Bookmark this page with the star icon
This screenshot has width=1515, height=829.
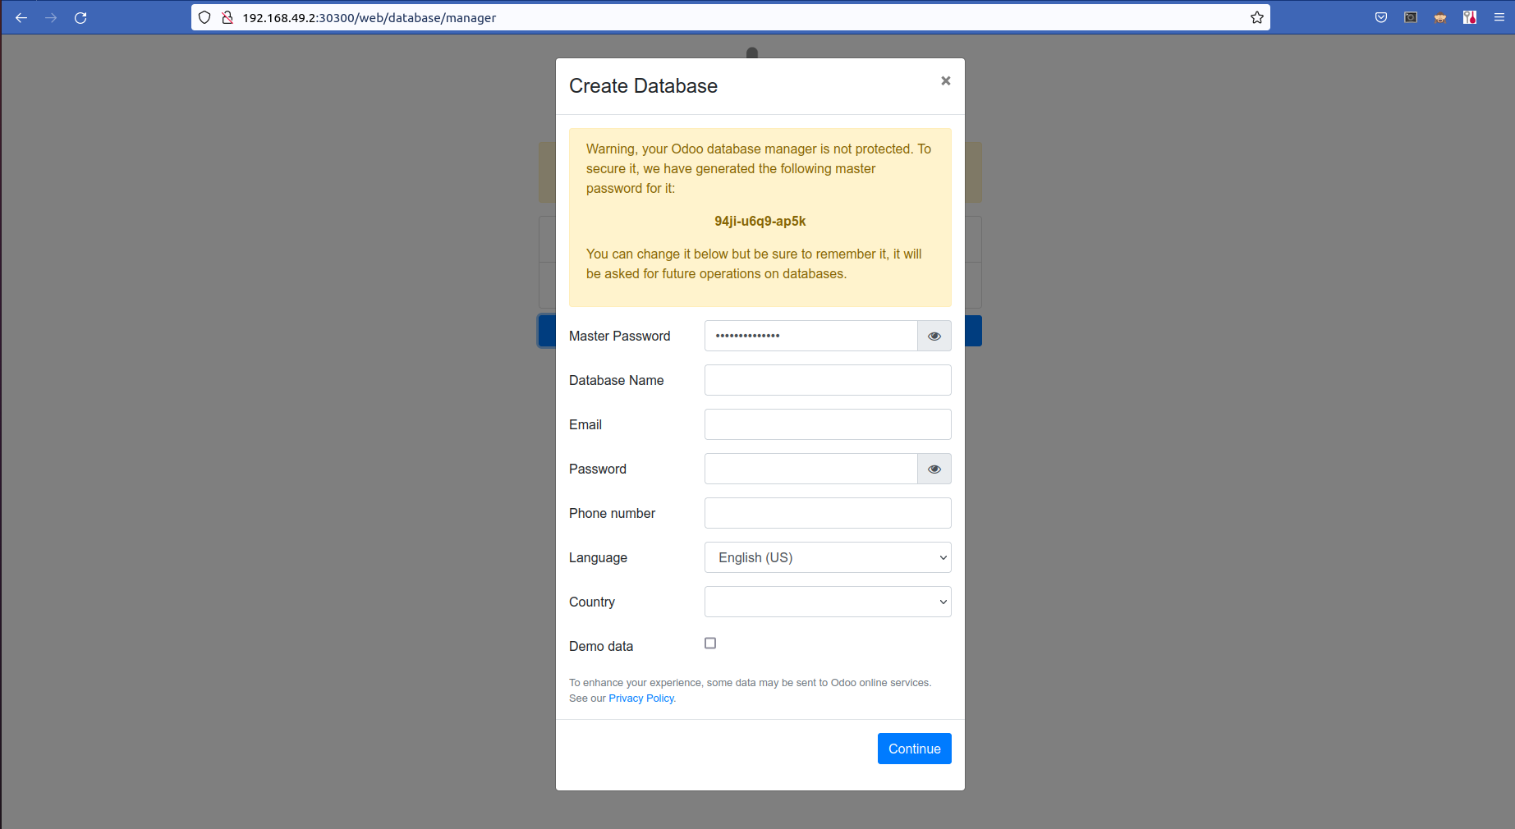pyautogui.click(x=1257, y=17)
